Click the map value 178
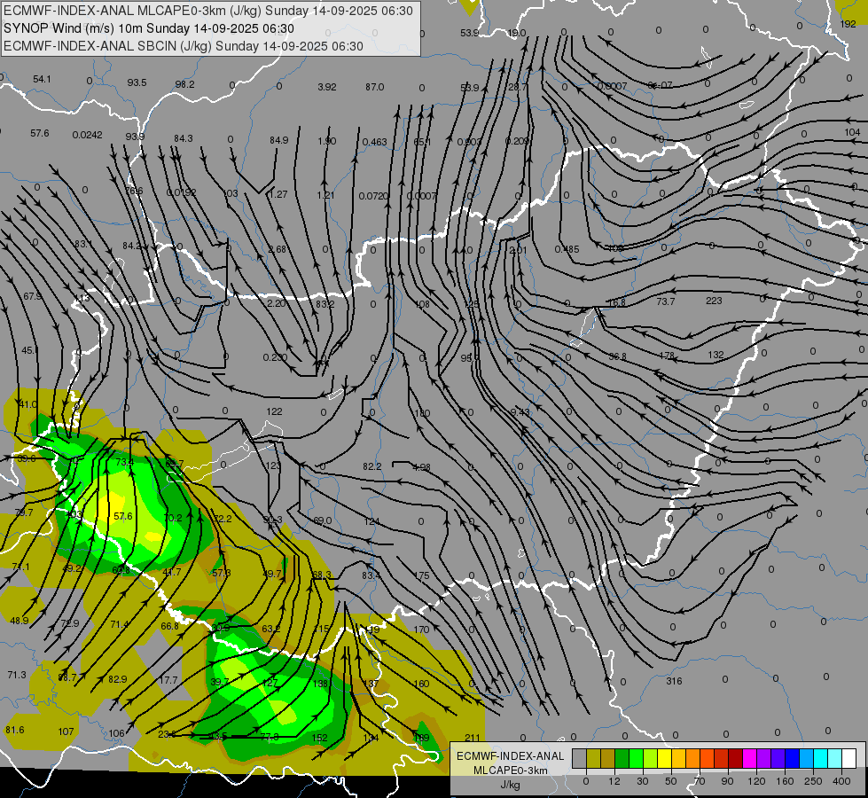Screen dimensions: 868x798 (x=667, y=356)
